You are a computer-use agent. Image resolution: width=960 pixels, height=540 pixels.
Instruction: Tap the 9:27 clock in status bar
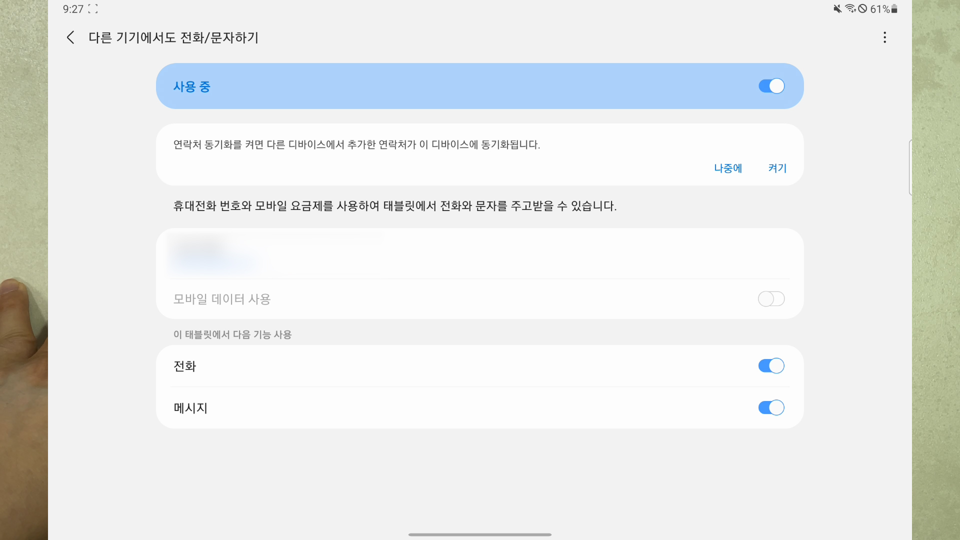click(x=73, y=9)
